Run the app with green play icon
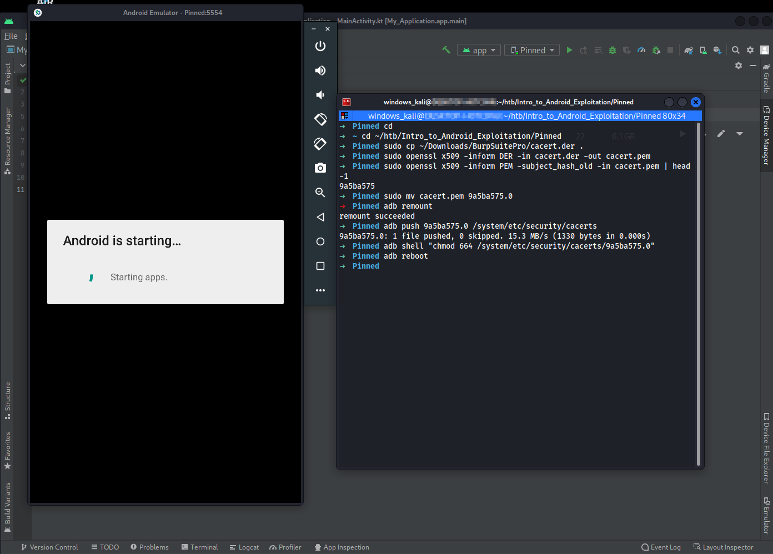This screenshot has height=554, width=773. point(569,50)
